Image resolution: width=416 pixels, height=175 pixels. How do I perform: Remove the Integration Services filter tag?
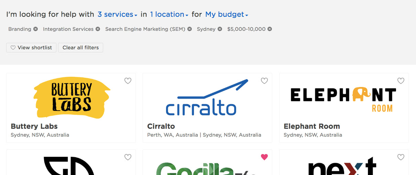98,29
